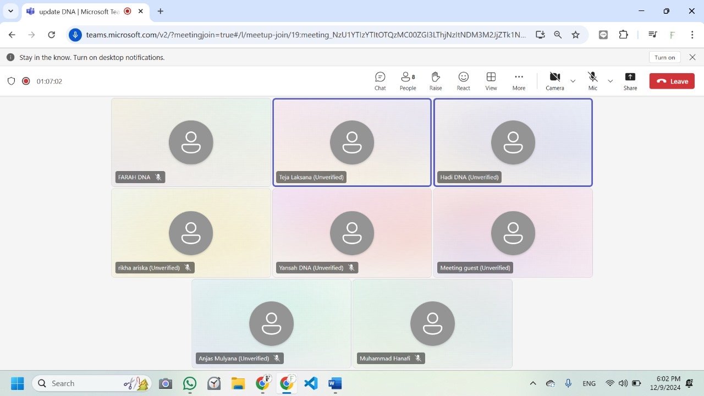Open a new browser tab
This screenshot has height=396, width=704.
161,11
